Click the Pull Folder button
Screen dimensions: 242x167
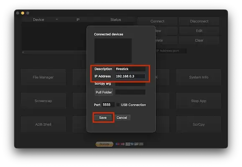[104, 92]
